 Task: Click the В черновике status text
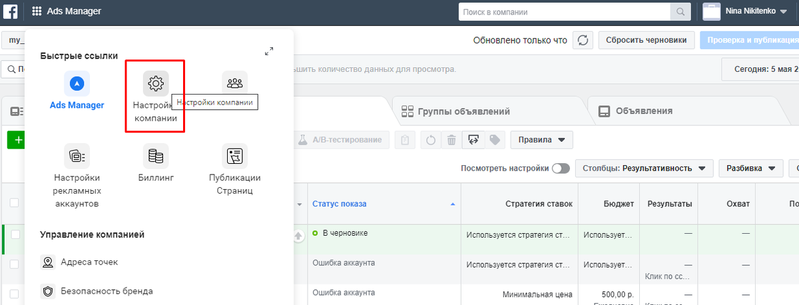click(345, 233)
